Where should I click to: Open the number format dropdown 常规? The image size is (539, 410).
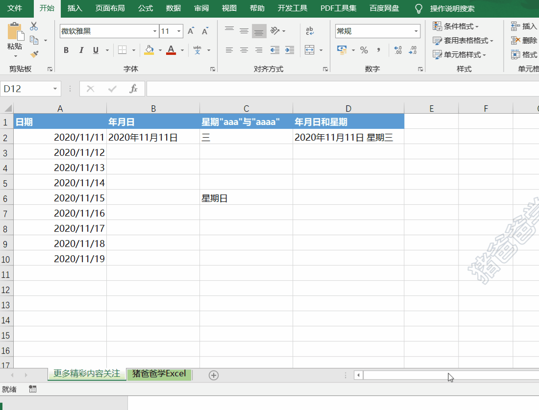pos(416,31)
